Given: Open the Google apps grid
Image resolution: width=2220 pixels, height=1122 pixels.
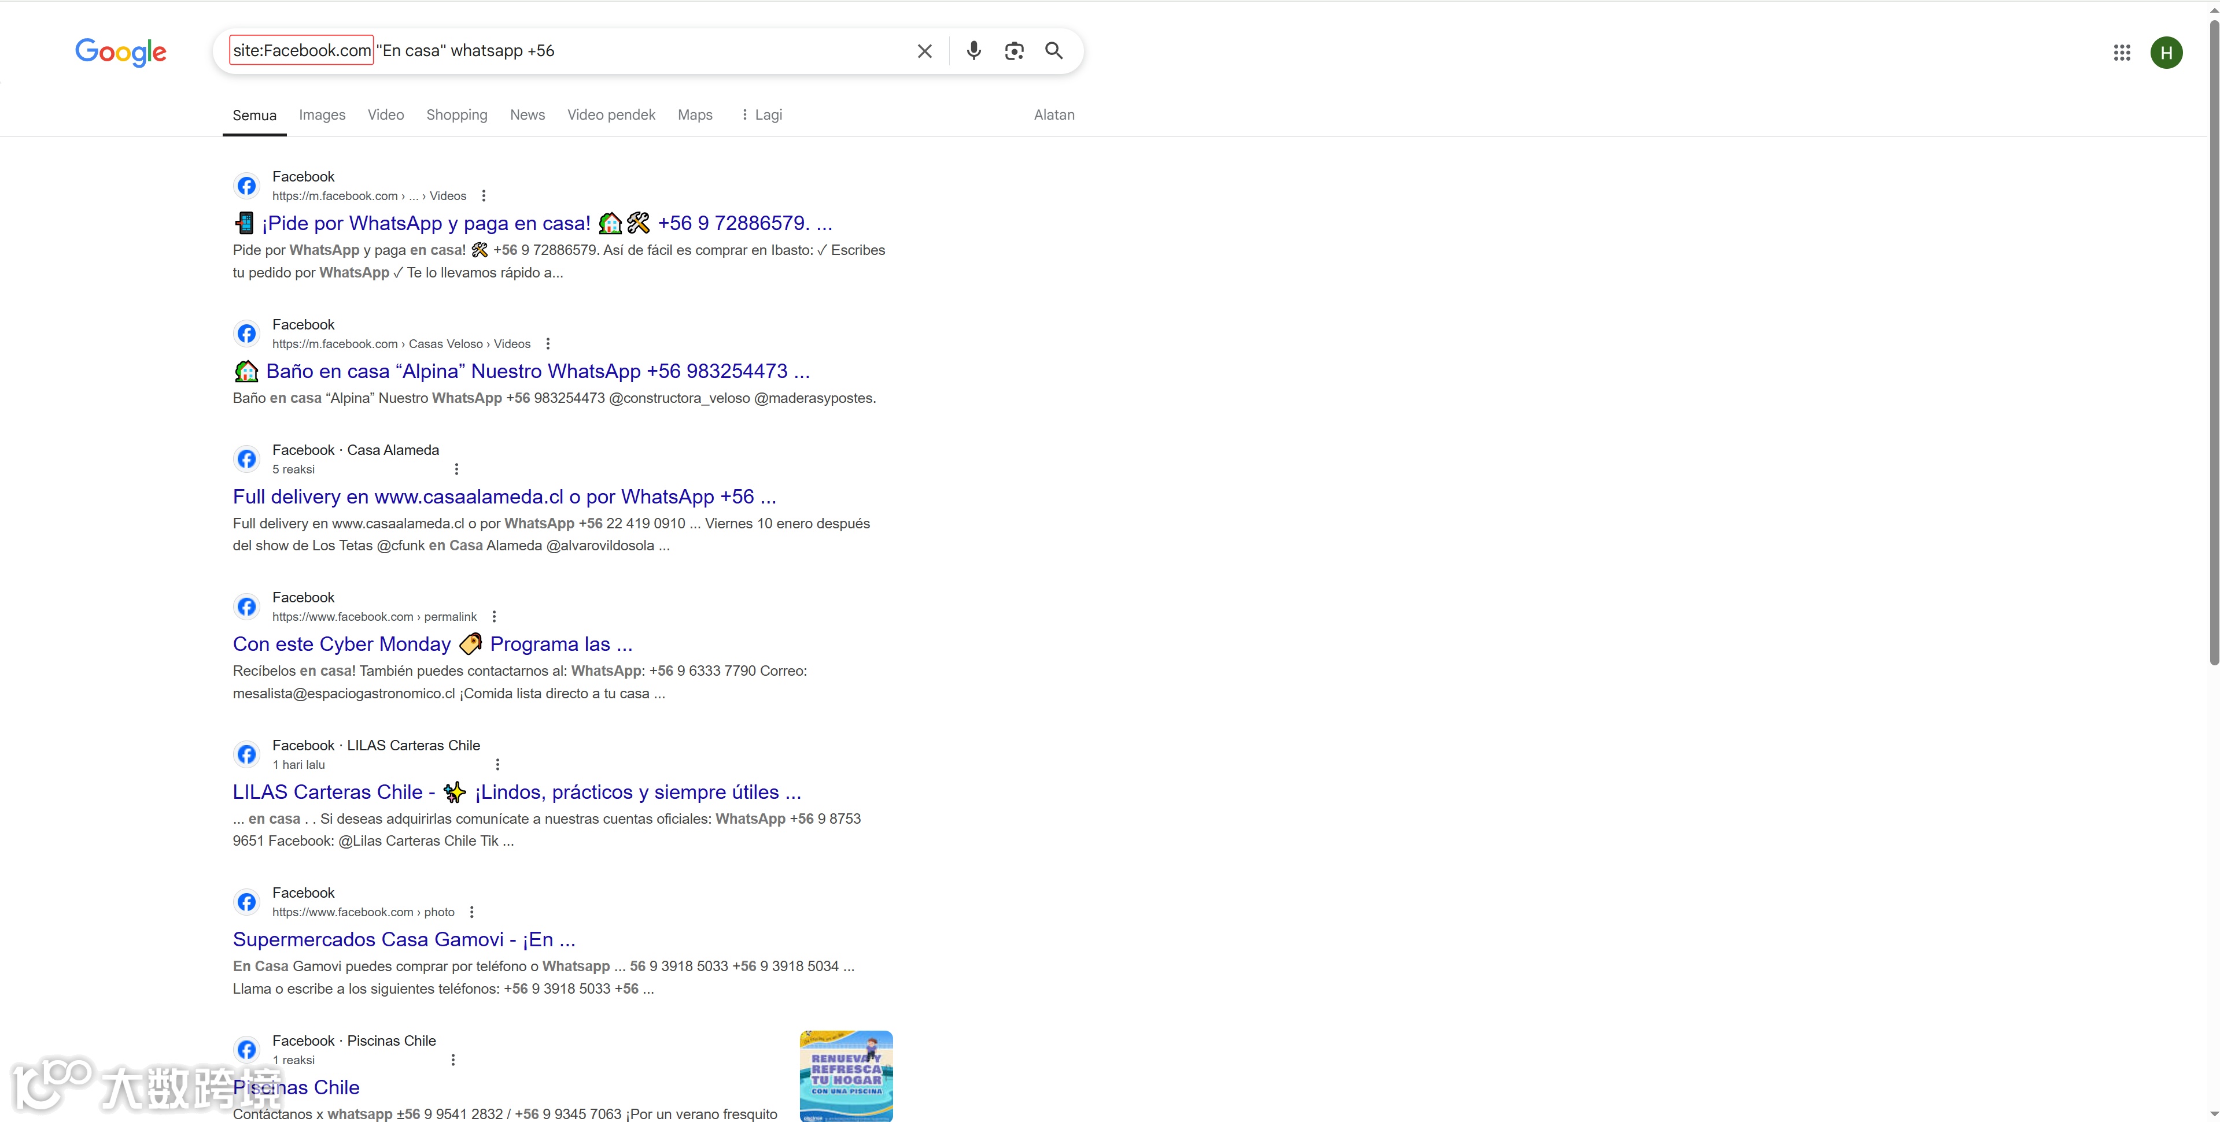Looking at the screenshot, I should click(2121, 53).
